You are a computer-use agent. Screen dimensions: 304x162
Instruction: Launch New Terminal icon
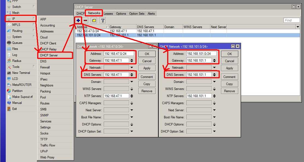9,73
